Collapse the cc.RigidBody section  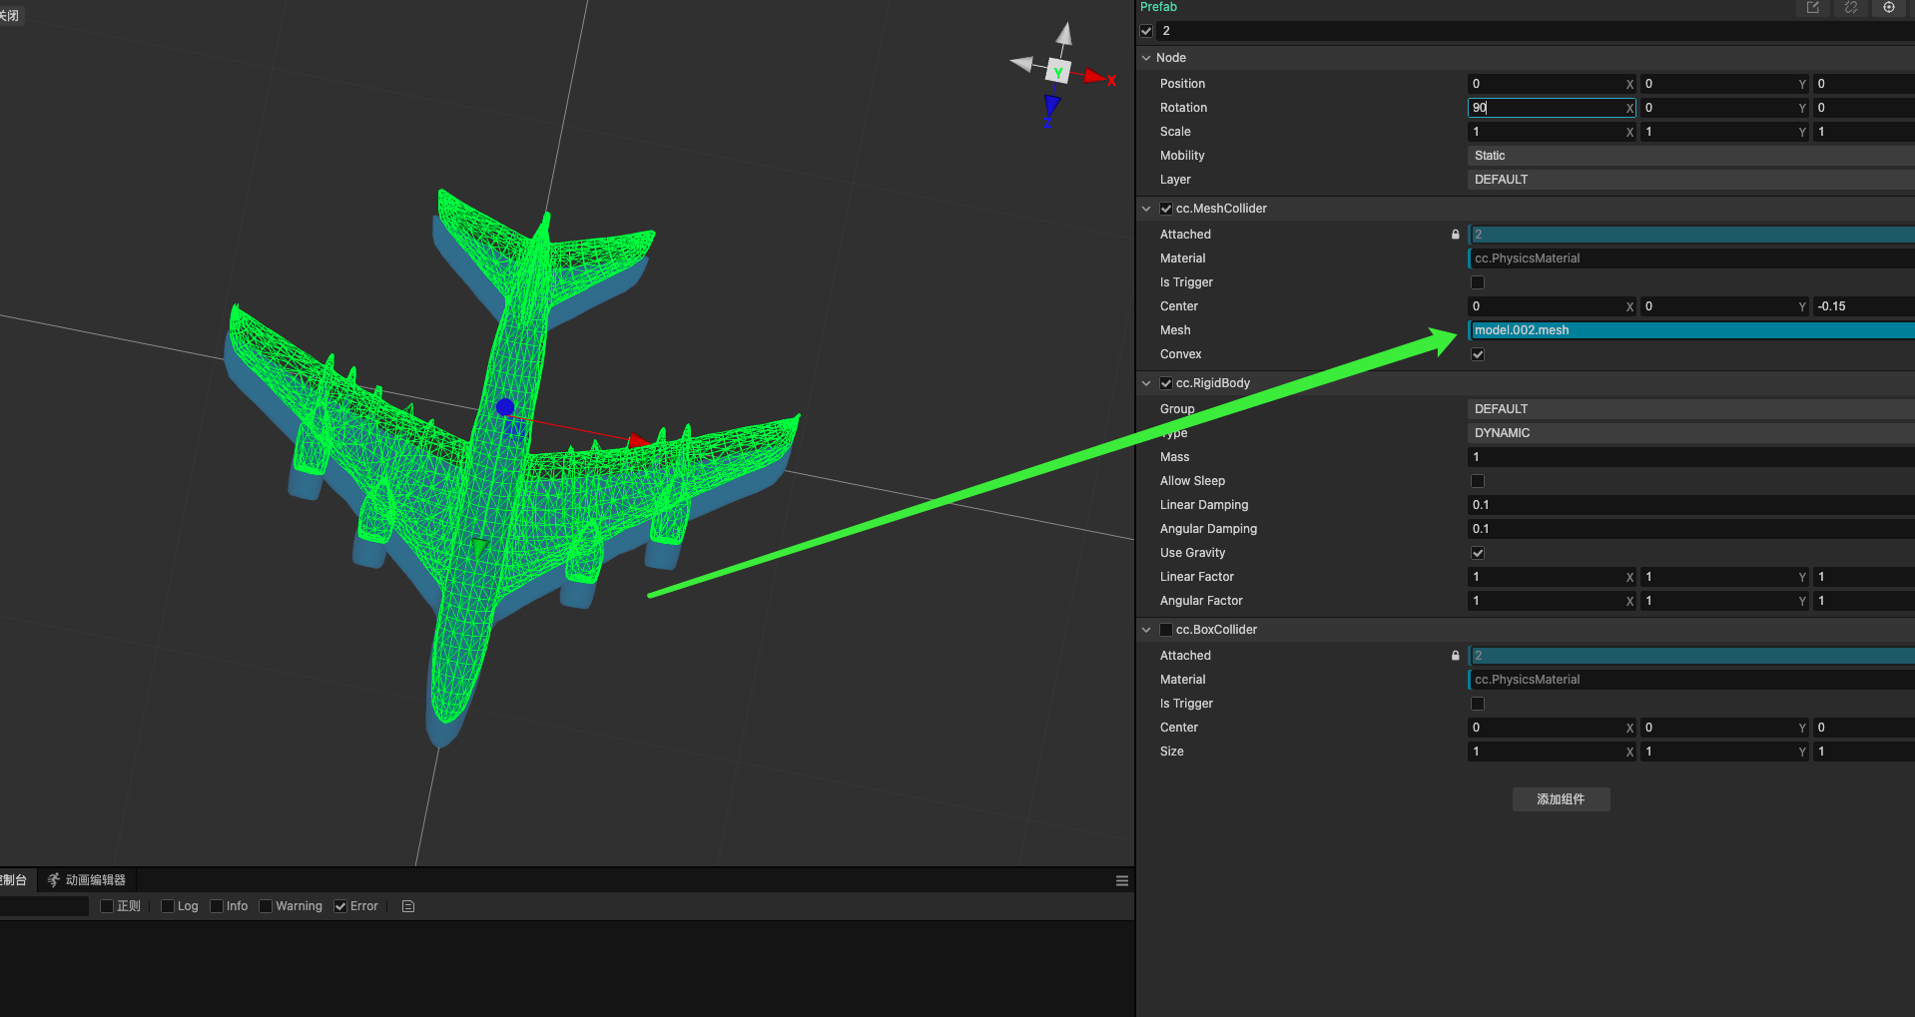click(1146, 383)
